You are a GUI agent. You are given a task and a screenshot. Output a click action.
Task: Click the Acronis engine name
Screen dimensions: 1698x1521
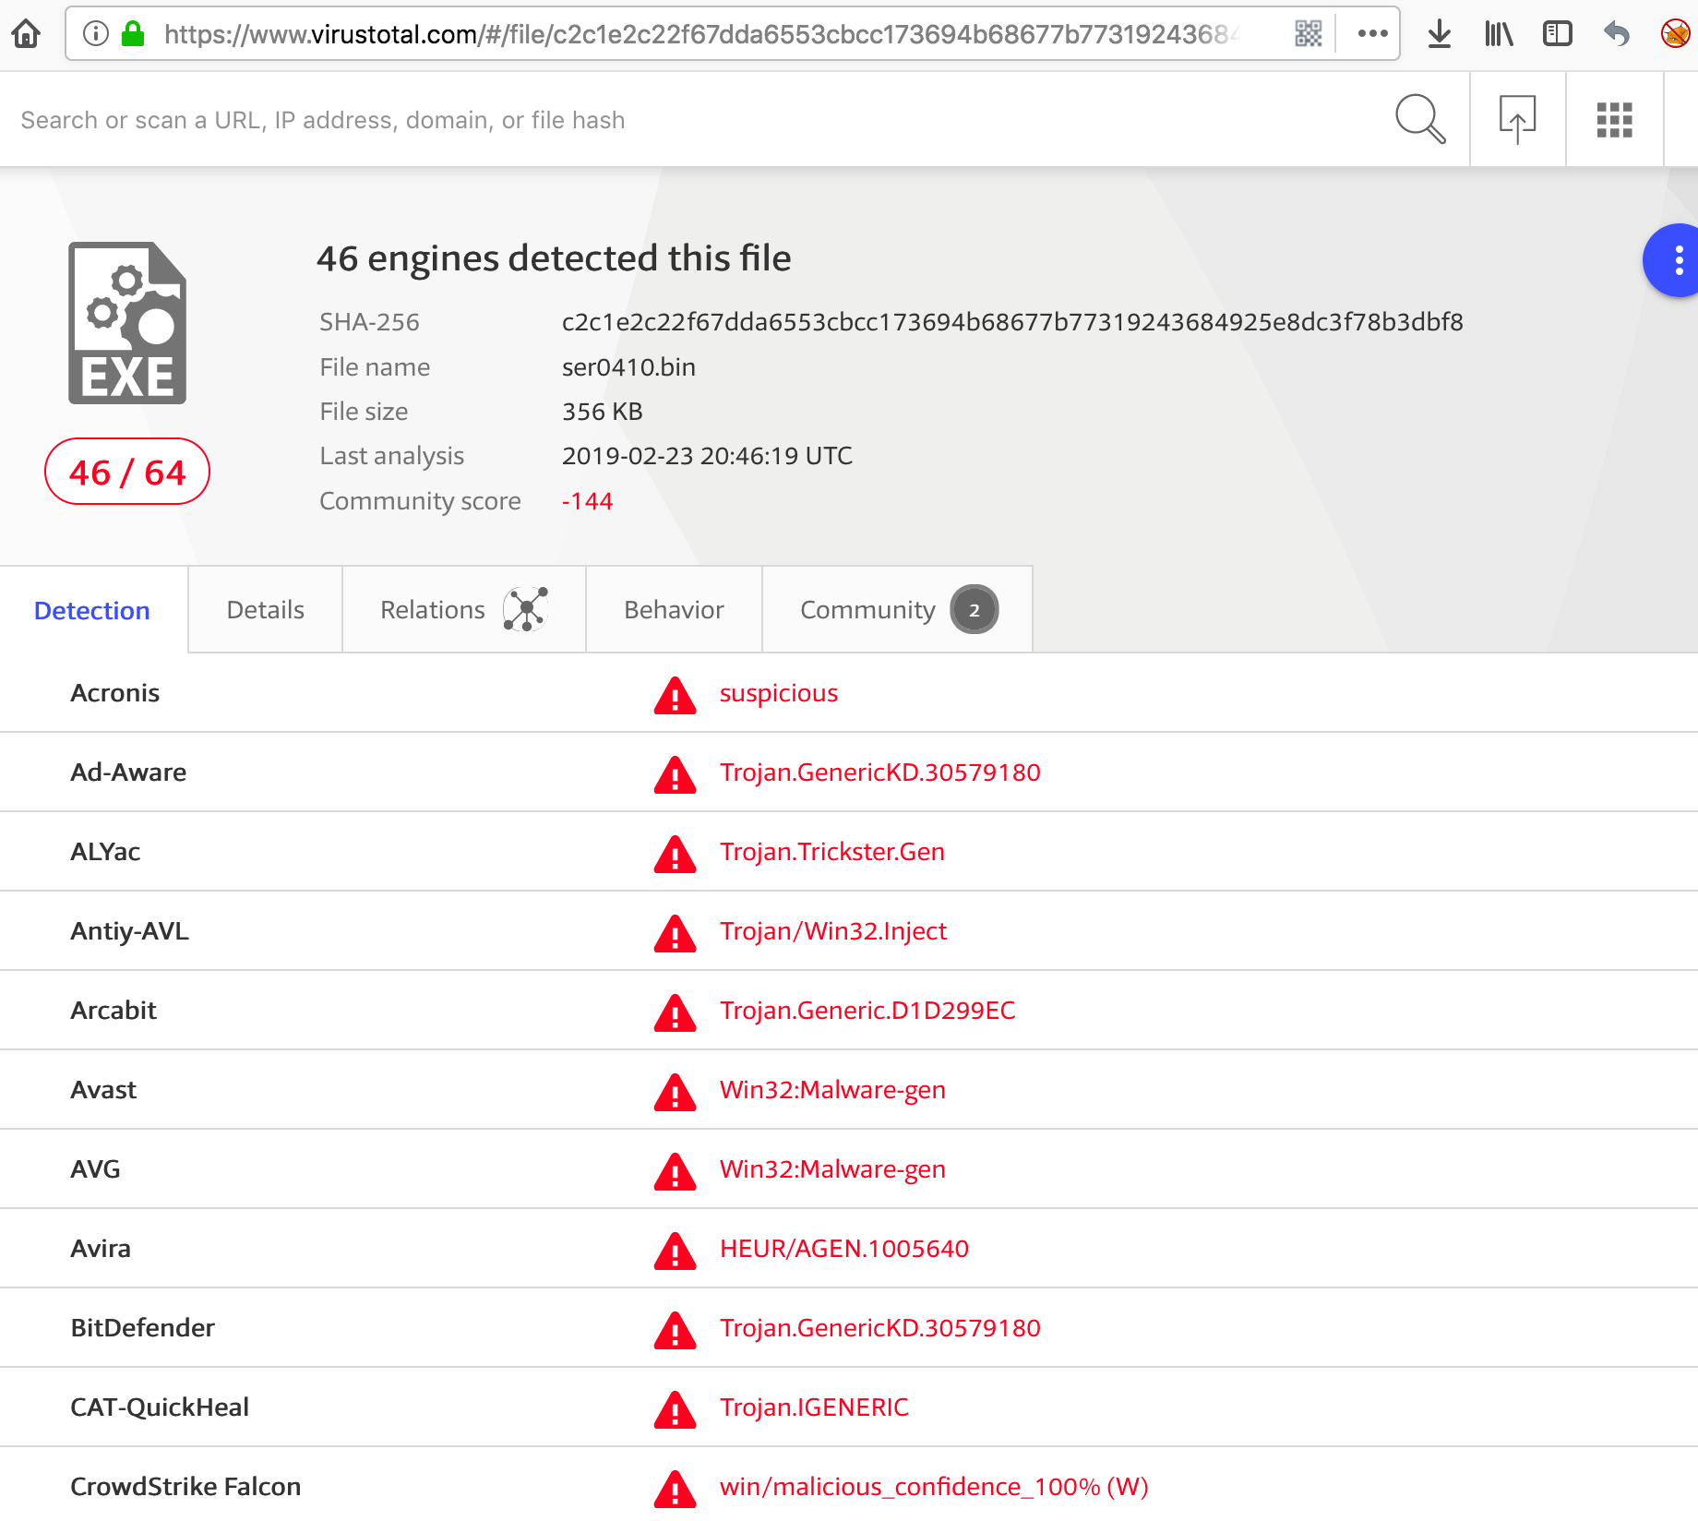click(115, 692)
